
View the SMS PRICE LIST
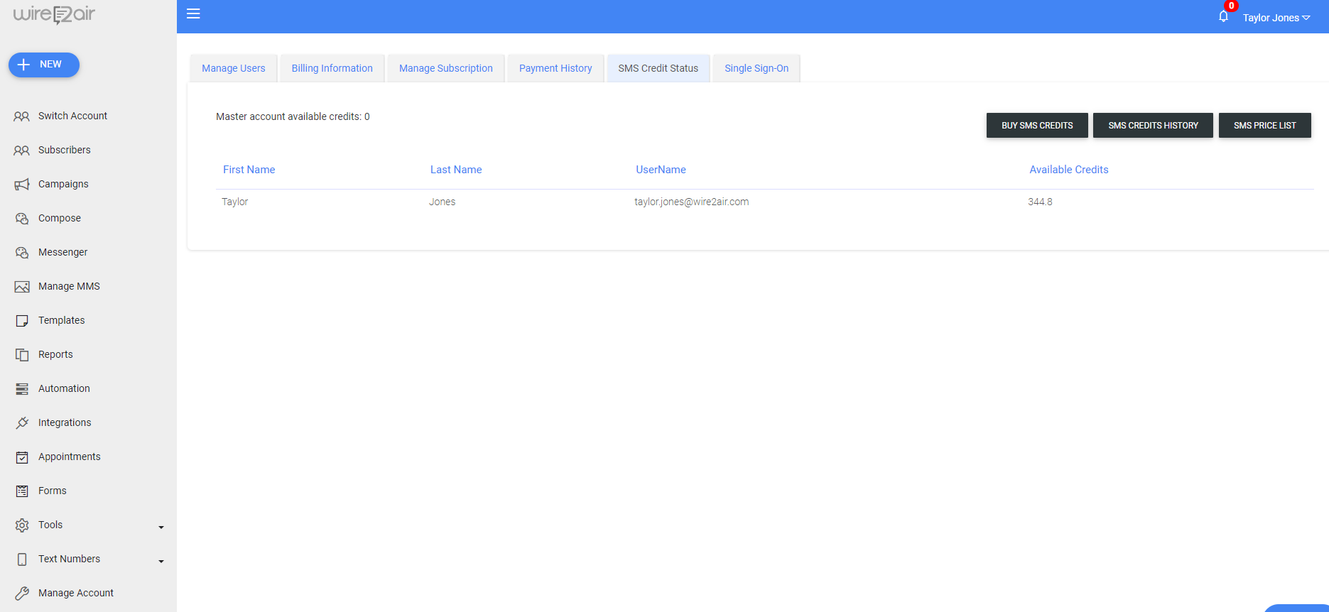(x=1264, y=126)
